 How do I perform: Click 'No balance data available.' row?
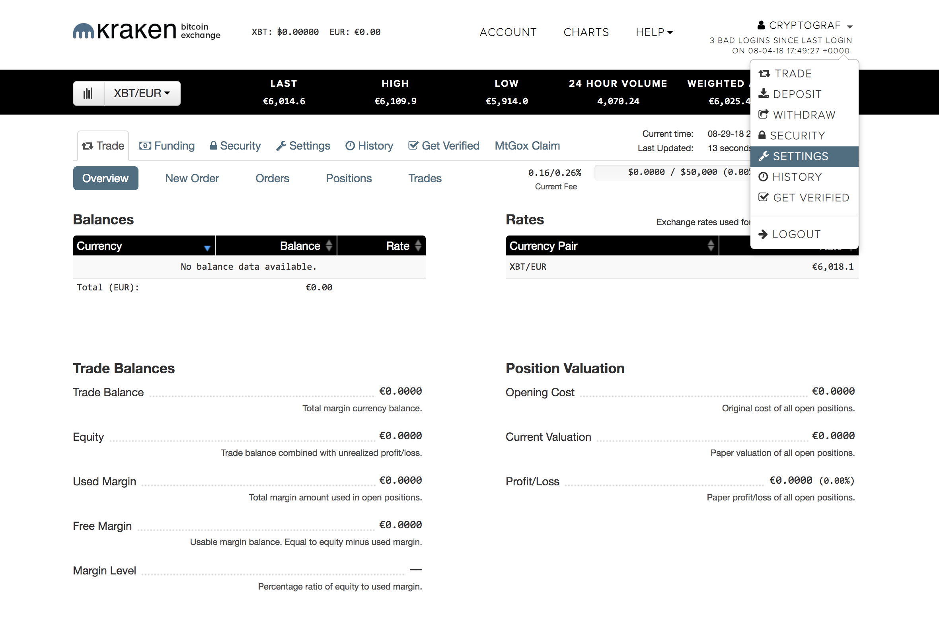tap(249, 267)
